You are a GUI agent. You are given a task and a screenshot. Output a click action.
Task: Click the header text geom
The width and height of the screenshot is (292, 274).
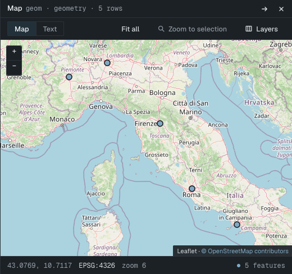(x=34, y=8)
